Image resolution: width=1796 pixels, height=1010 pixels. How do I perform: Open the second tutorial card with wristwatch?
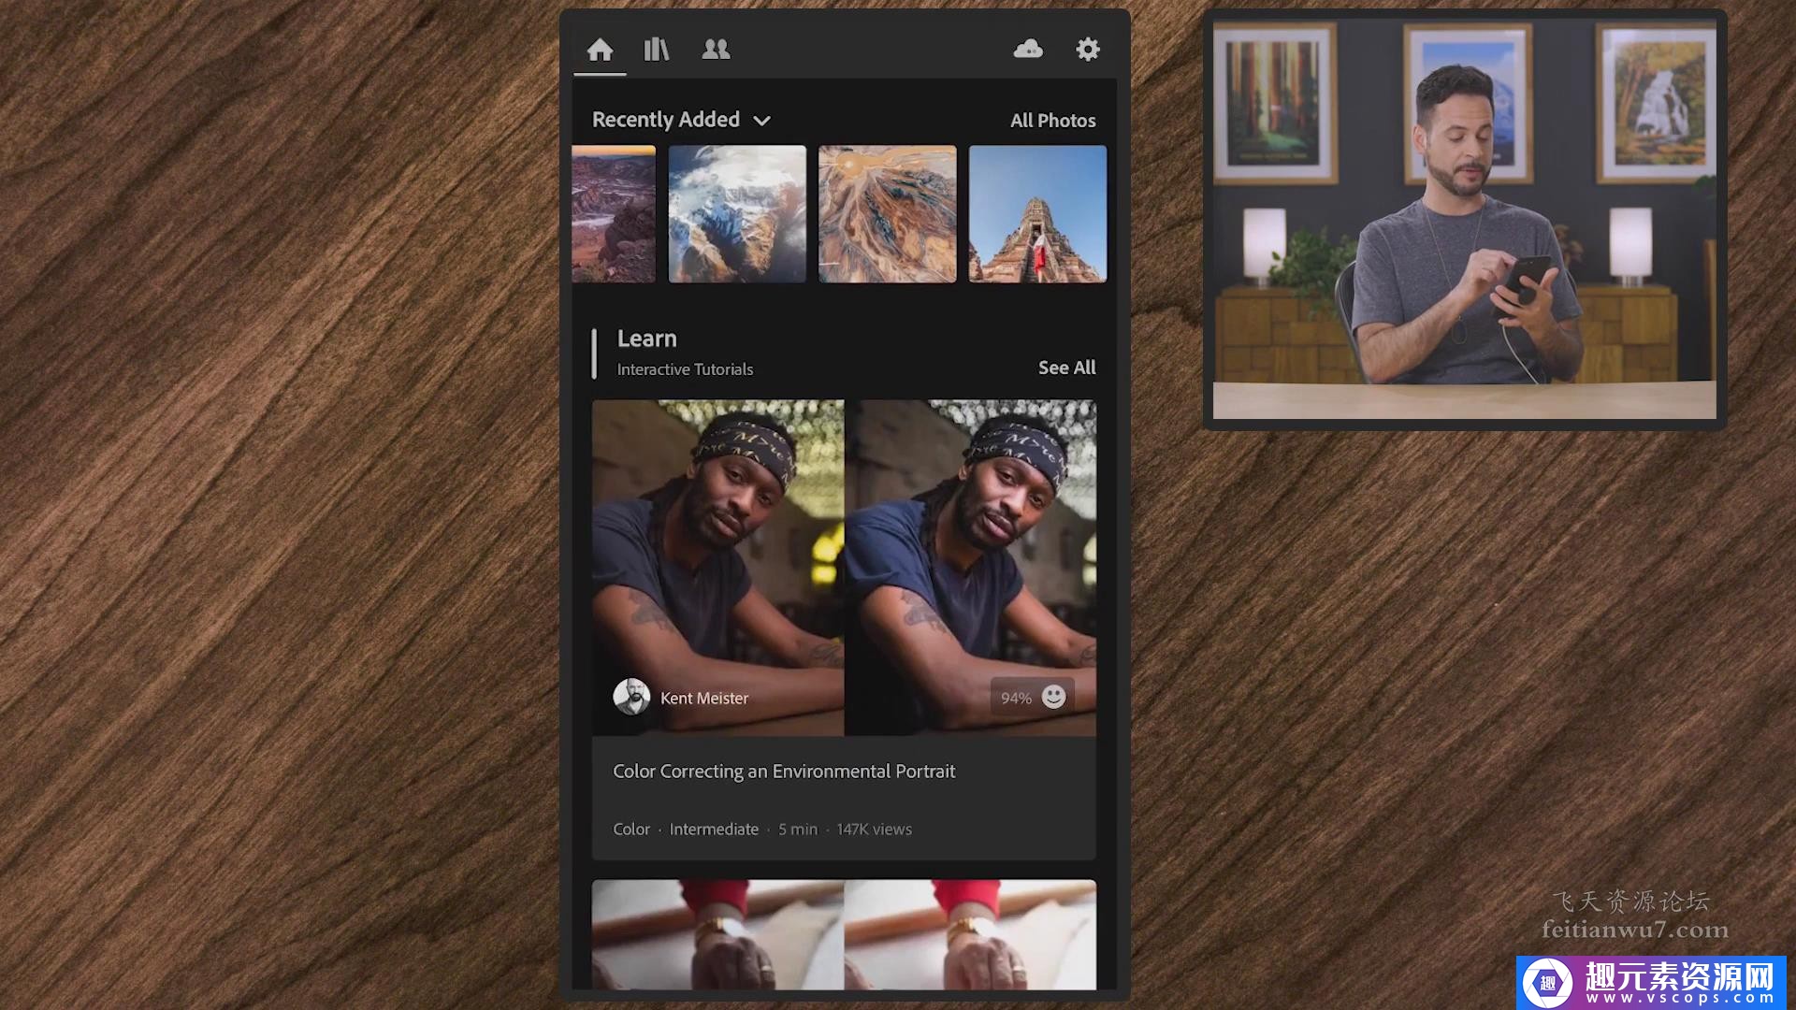(844, 933)
